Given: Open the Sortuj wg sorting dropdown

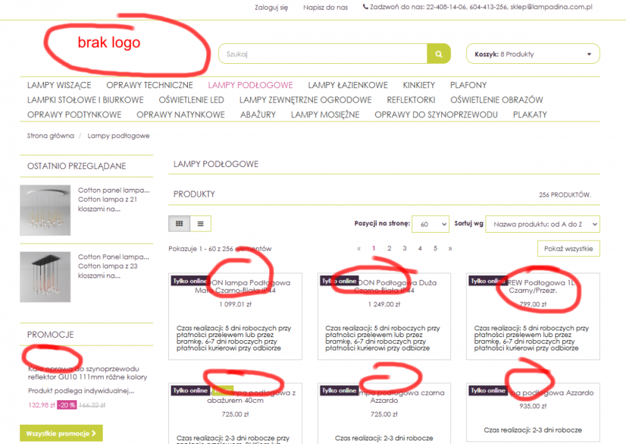Looking at the screenshot, I should click(542, 223).
